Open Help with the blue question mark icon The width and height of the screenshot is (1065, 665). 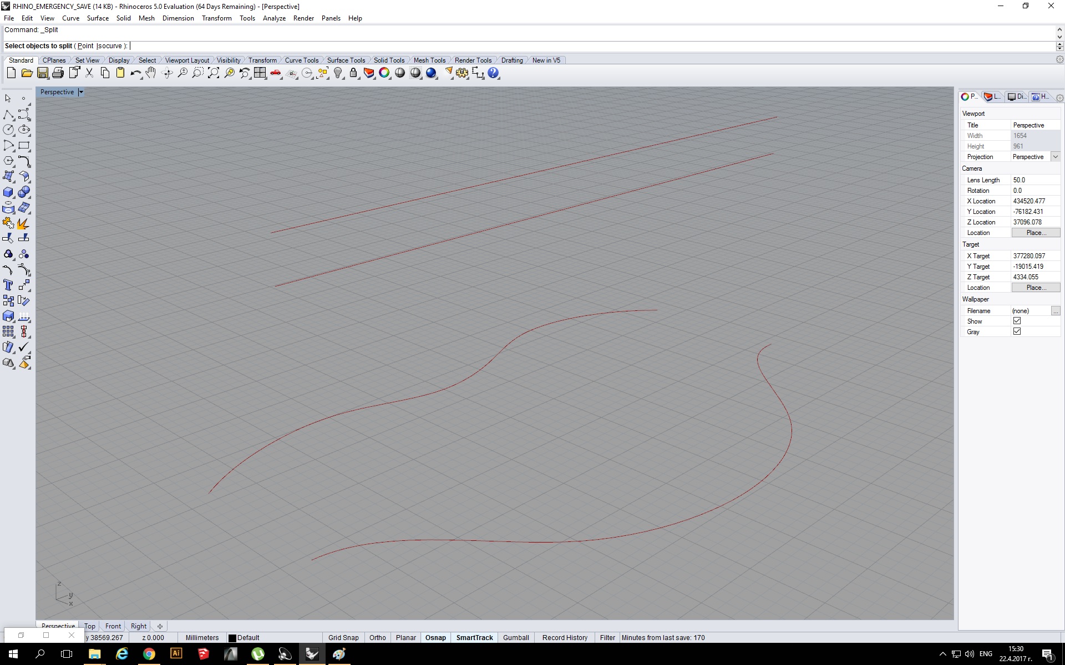tap(493, 73)
